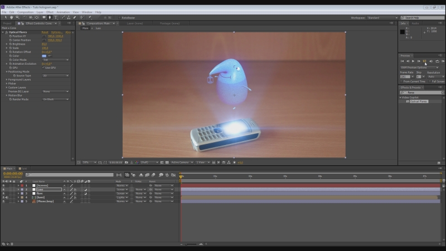Select the Pen tool in the toolbar
This screenshot has height=251, width=446.
pos(50,17)
